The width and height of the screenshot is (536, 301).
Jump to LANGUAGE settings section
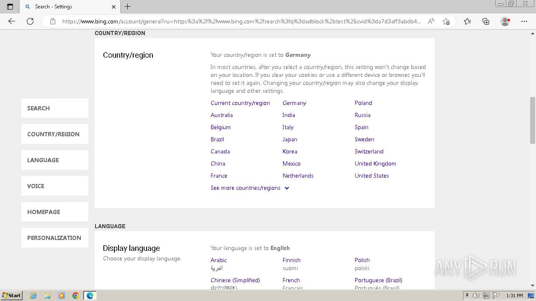tap(55, 160)
